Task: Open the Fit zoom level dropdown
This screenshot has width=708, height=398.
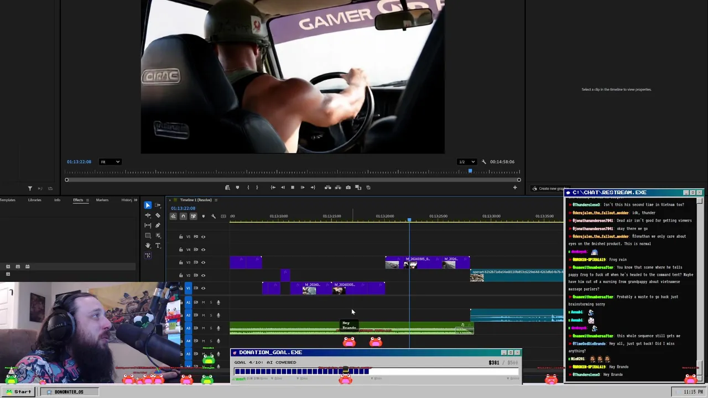Action: (x=110, y=162)
